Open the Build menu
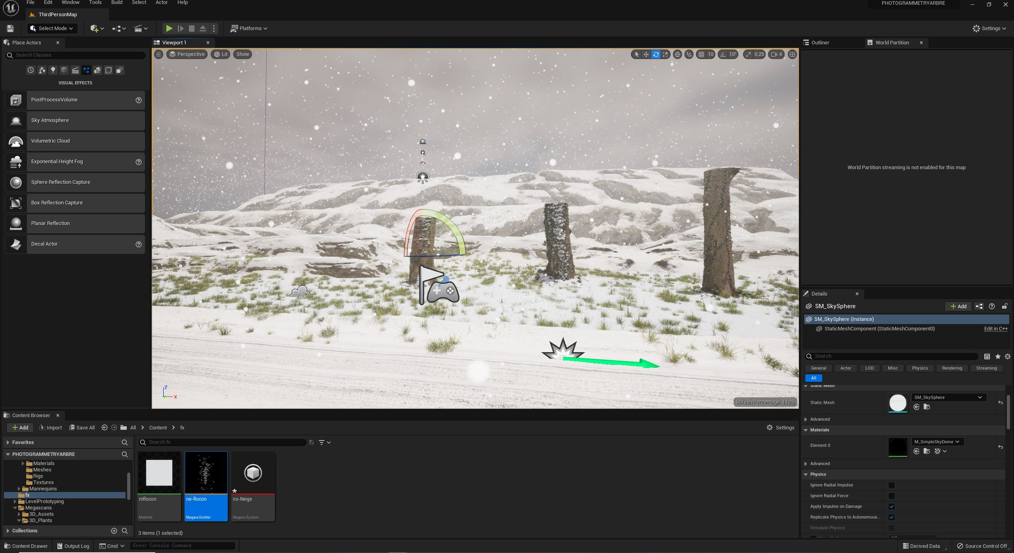This screenshot has width=1014, height=553. point(116,3)
